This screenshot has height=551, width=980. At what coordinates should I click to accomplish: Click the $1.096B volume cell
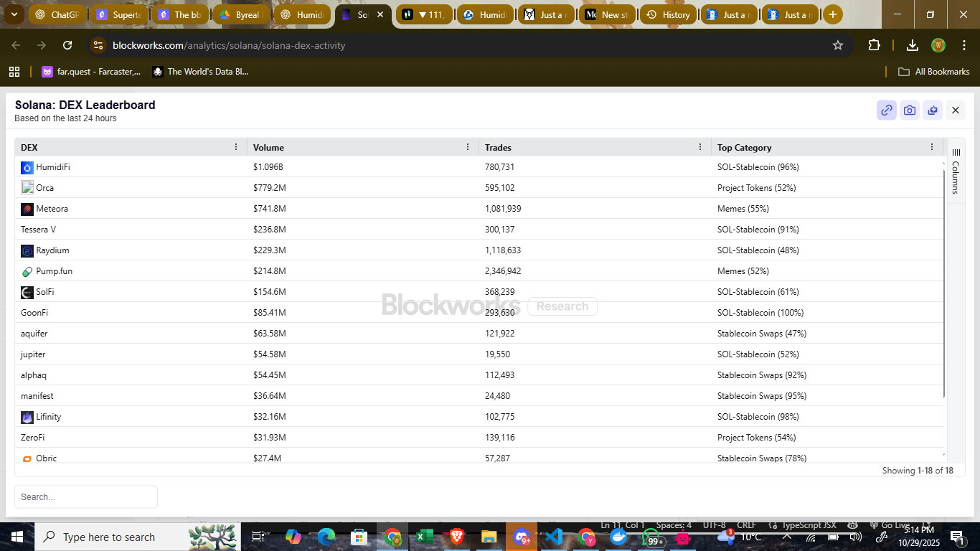coord(268,167)
